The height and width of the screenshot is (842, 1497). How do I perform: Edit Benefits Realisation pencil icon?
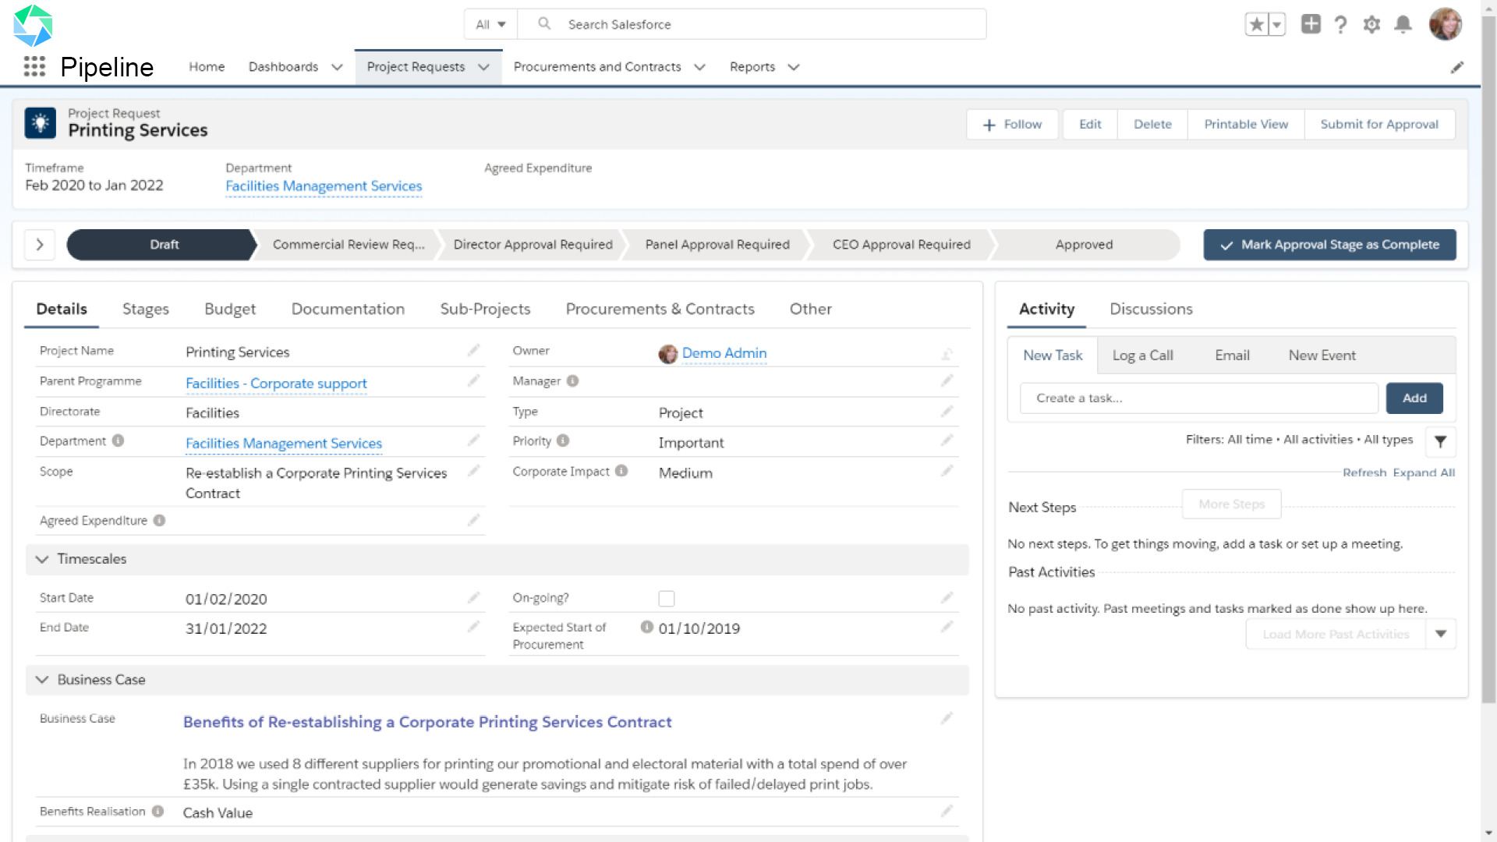click(947, 812)
